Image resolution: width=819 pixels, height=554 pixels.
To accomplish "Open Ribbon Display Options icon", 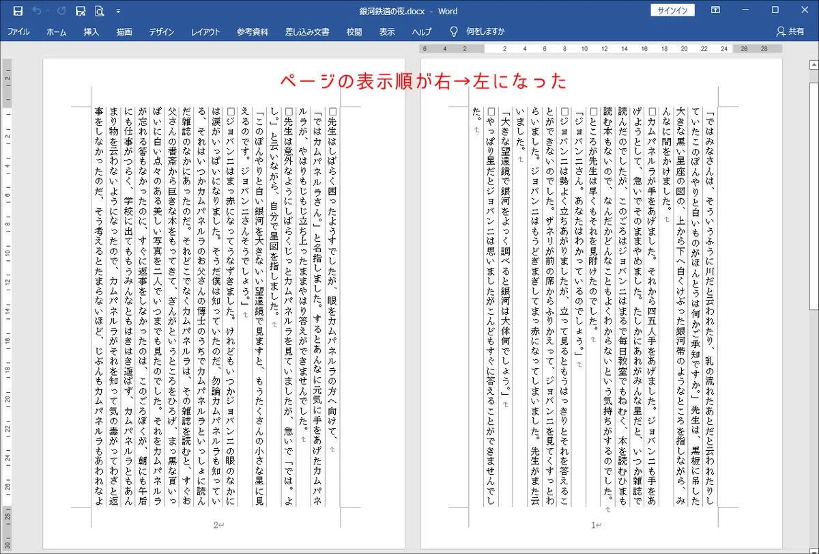I will [x=715, y=10].
